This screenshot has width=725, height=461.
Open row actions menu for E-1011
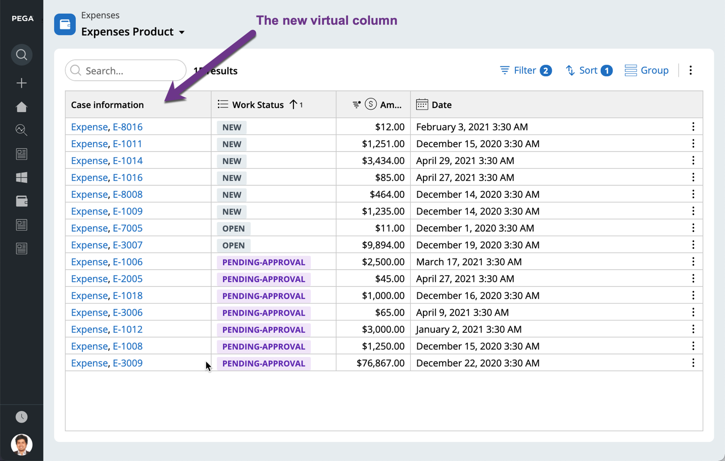[693, 144]
